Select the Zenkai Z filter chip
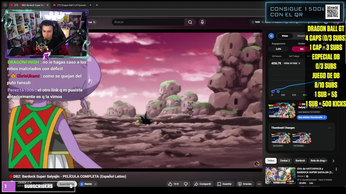 285,161
